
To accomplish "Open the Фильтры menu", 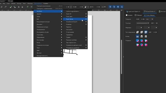I will 30,3.
